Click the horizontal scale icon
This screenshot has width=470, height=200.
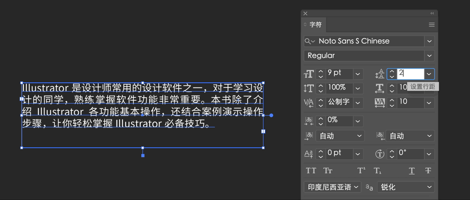[x=380, y=88]
